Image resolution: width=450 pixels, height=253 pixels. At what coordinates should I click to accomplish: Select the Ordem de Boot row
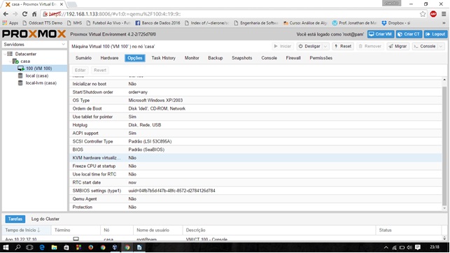click(x=255, y=108)
